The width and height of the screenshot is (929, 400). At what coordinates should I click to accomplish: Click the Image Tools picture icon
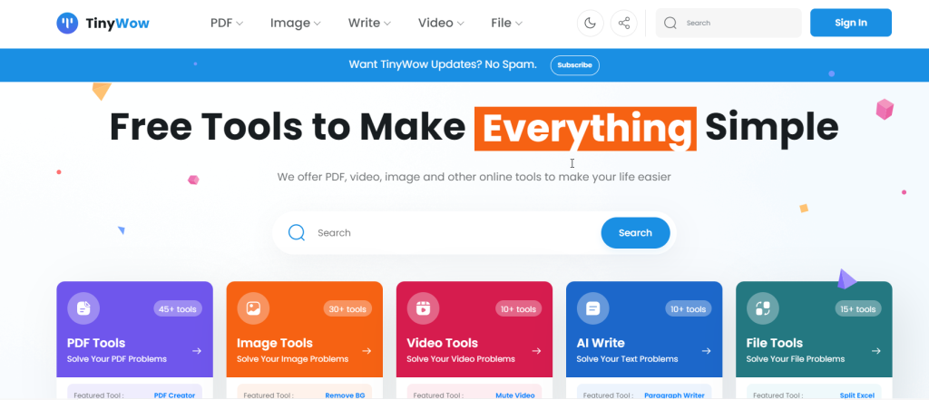click(254, 308)
